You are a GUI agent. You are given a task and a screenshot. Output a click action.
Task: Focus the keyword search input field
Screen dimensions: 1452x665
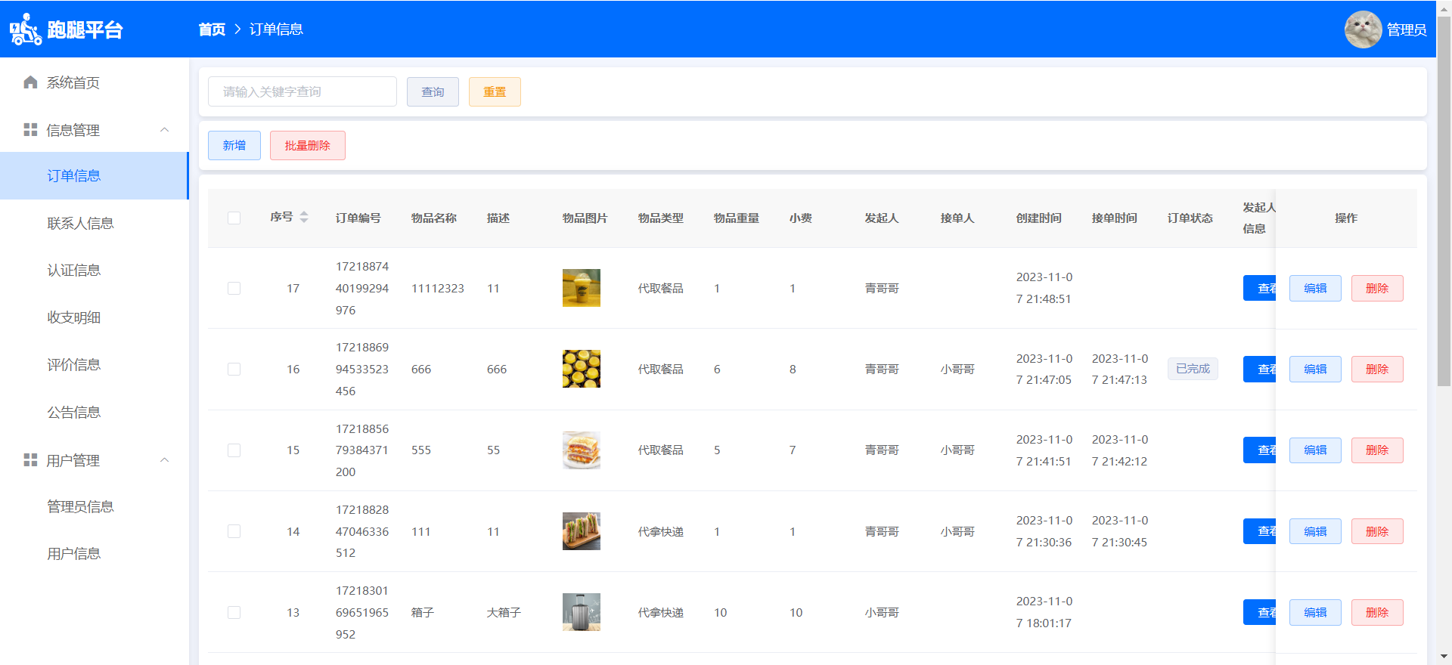[x=302, y=91]
